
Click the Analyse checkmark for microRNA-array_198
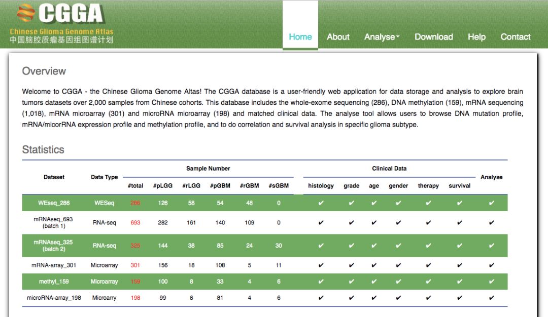pyautogui.click(x=491, y=298)
